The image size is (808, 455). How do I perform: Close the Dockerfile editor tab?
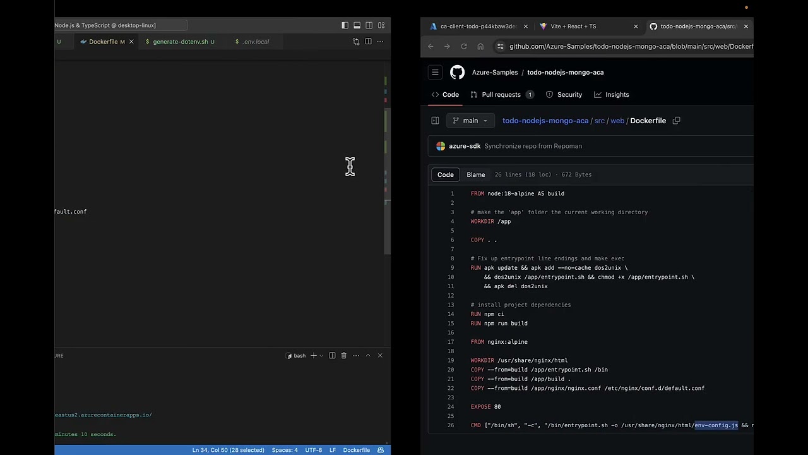coord(131,42)
